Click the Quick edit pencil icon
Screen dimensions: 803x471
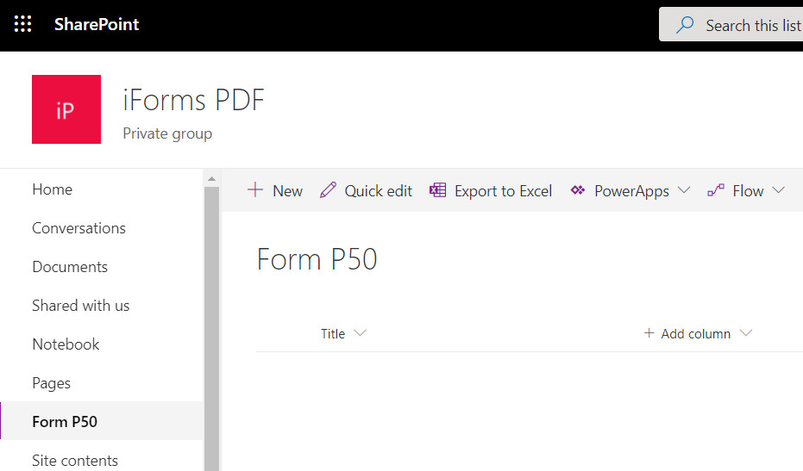328,190
